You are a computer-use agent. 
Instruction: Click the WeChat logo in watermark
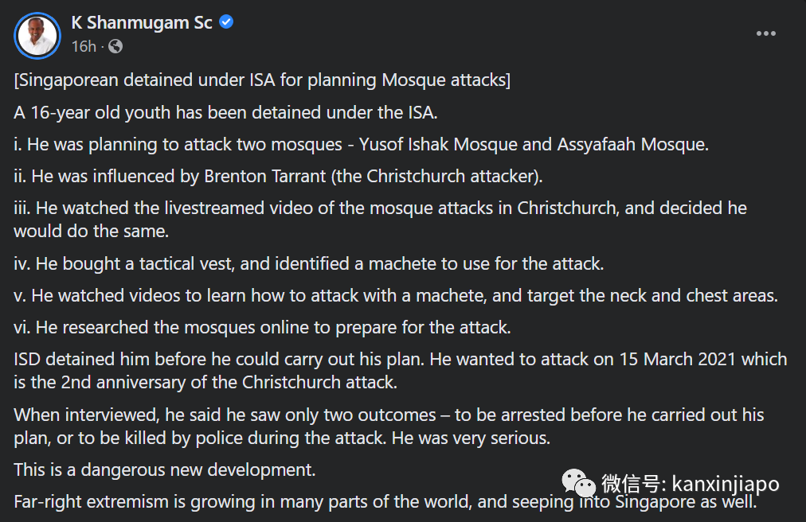578,483
